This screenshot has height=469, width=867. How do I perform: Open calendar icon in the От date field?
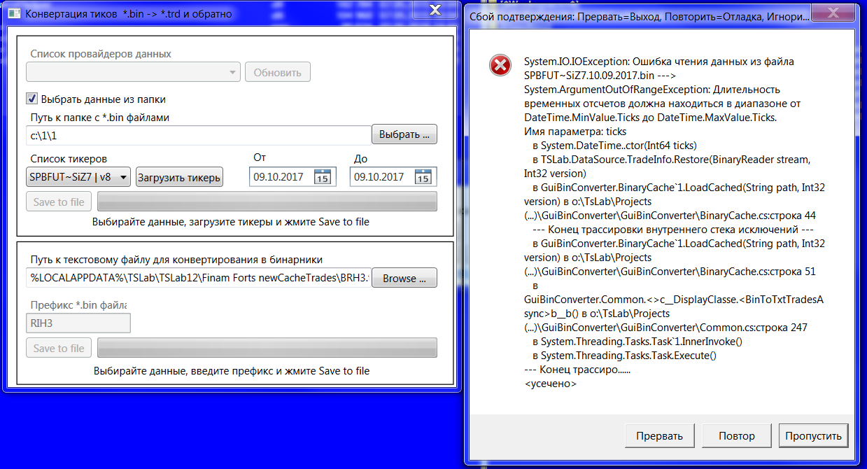pyautogui.click(x=322, y=177)
